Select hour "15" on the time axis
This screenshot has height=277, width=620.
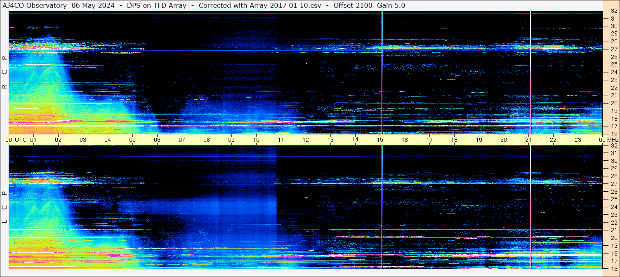pyautogui.click(x=380, y=140)
